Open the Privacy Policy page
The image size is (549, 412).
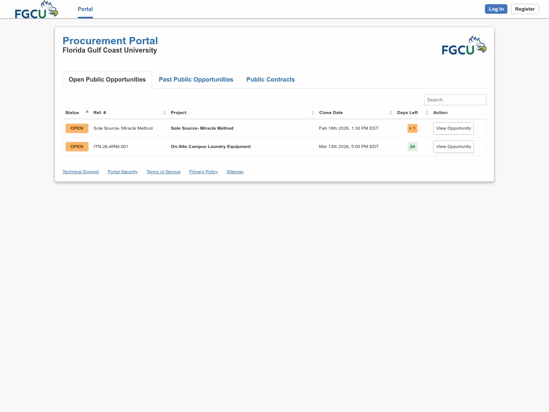(x=203, y=172)
